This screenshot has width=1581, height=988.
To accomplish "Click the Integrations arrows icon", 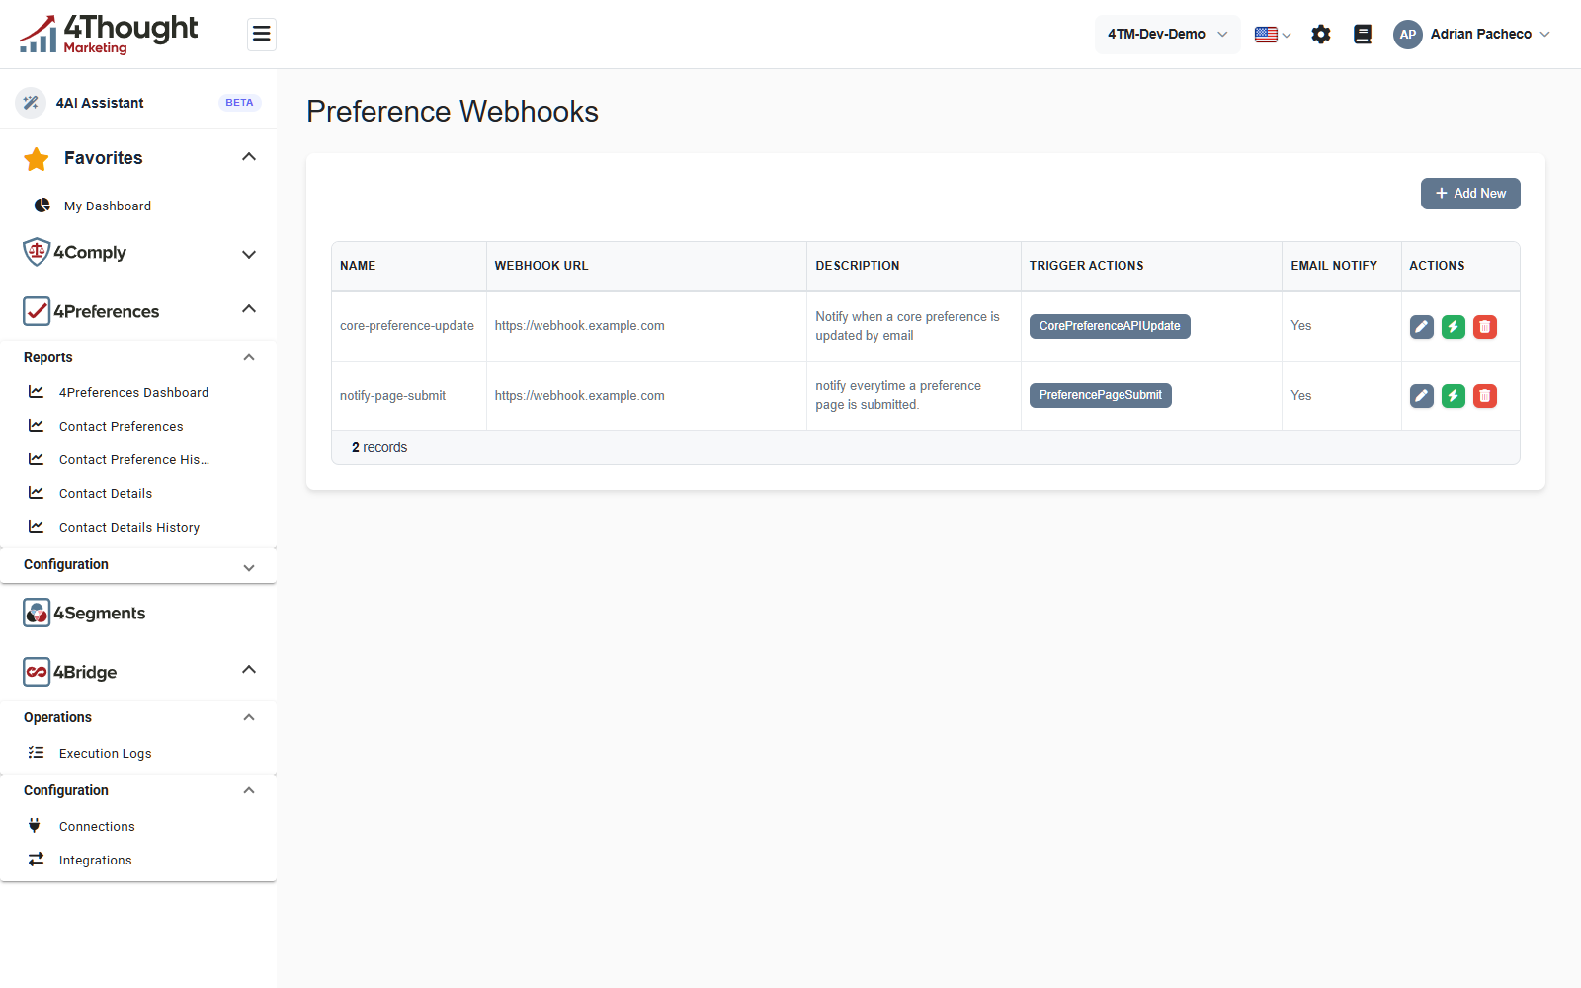I will tap(37, 860).
